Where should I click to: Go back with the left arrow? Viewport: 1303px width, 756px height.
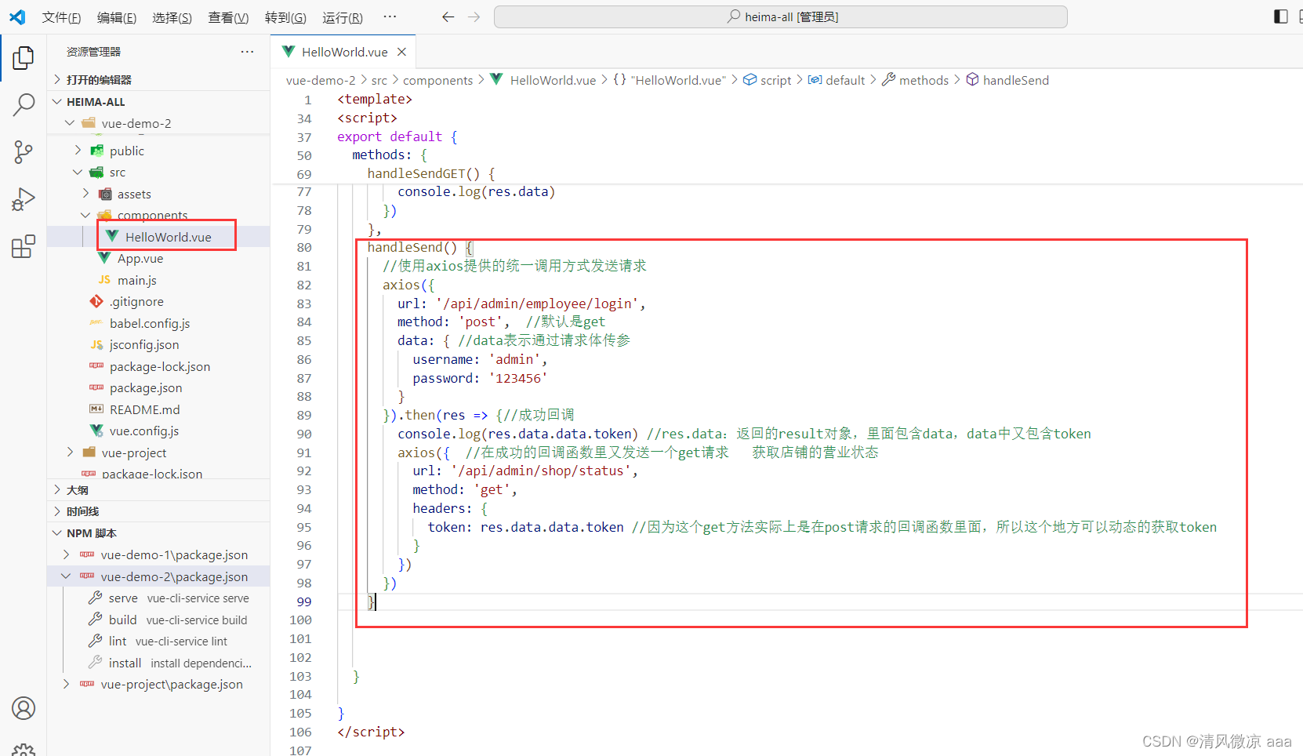click(x=448, y=16)
